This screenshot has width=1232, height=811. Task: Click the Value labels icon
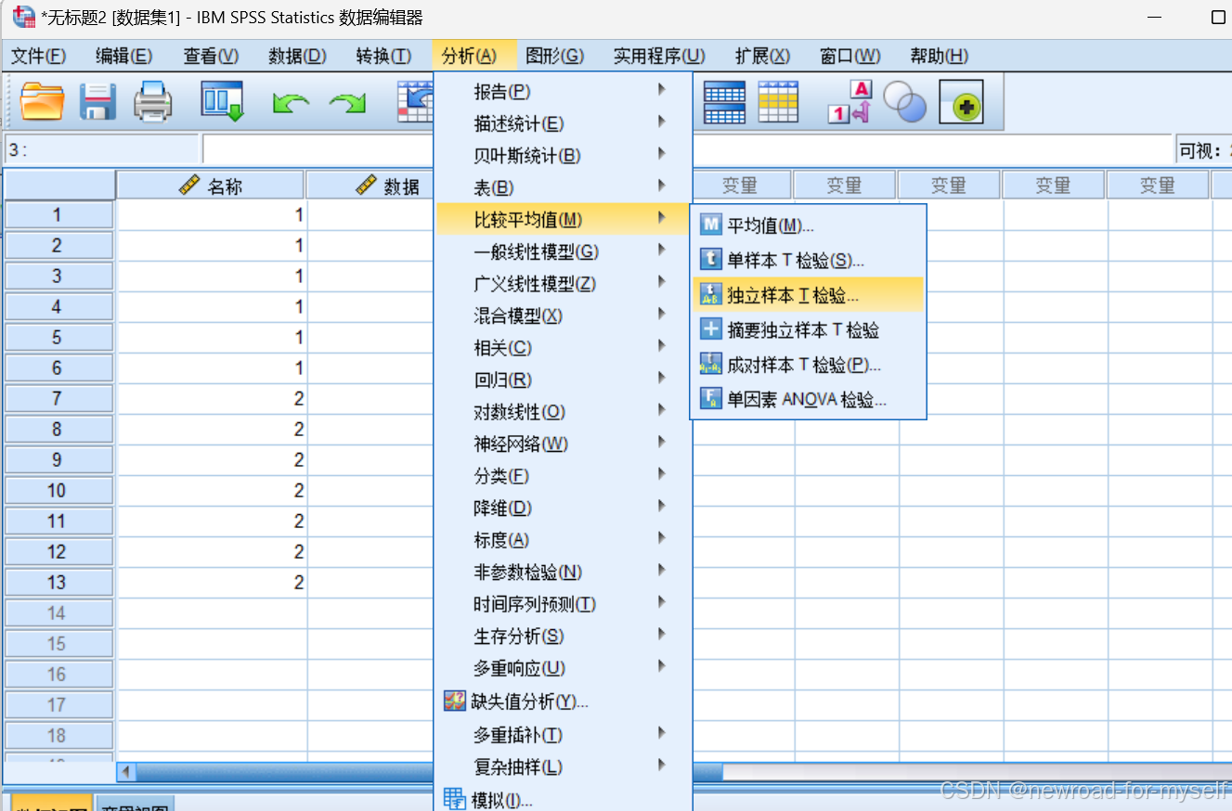849,102
